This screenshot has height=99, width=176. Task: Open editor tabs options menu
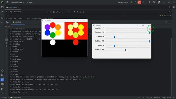point(169,7)
